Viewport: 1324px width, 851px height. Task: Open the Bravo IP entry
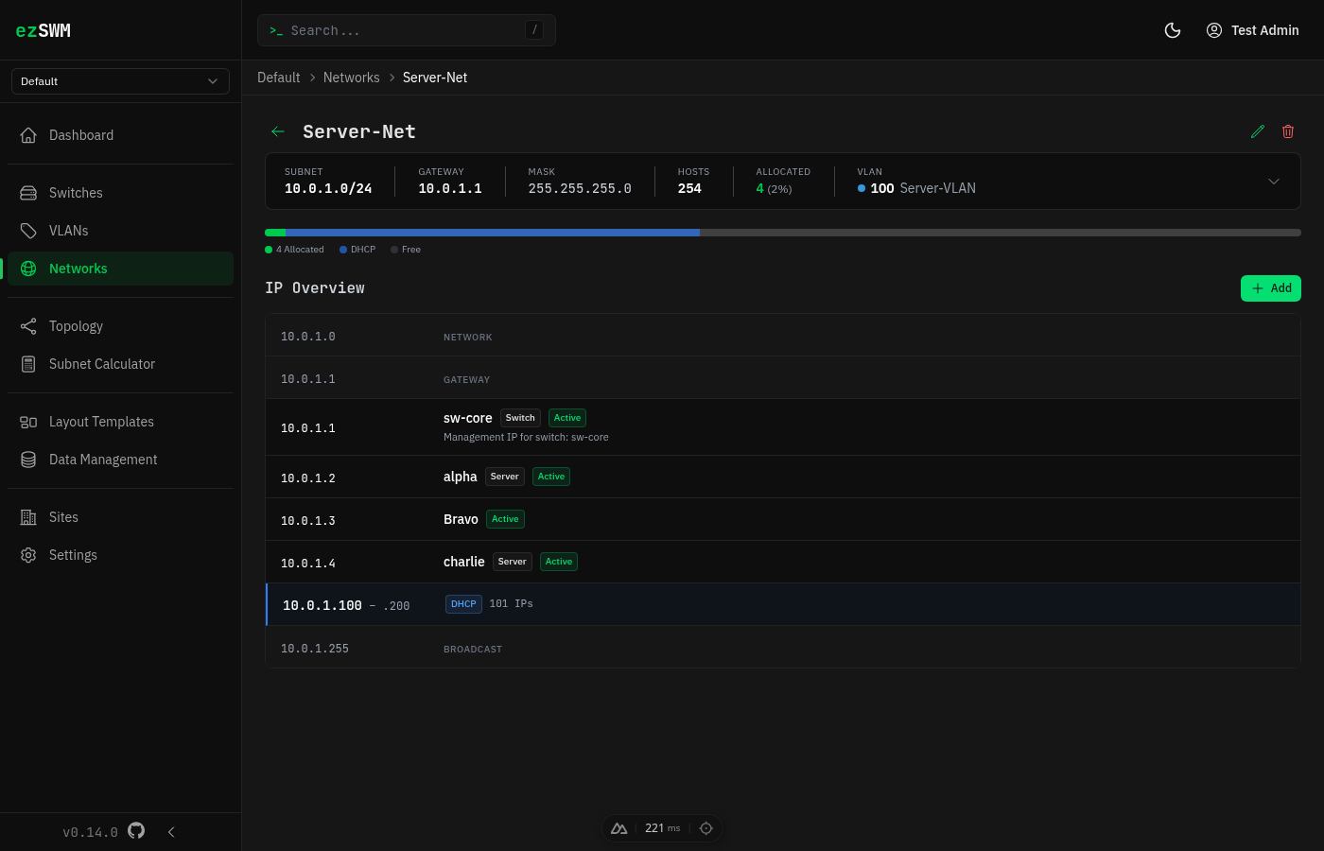pyautogui.click(x=783, y=520)
